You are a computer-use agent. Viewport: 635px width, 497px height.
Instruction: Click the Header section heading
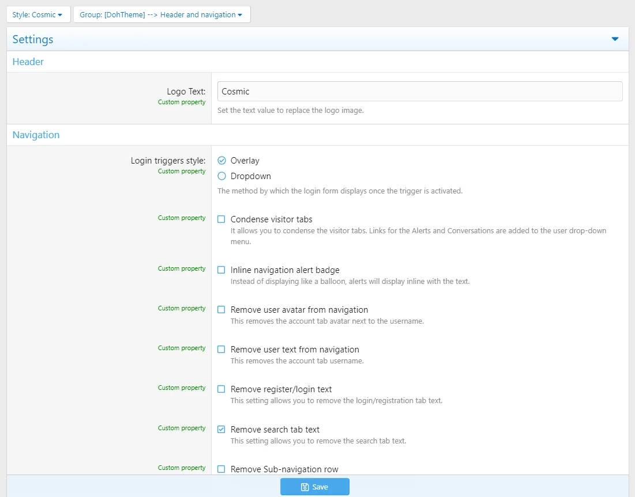tap(28, 62)
